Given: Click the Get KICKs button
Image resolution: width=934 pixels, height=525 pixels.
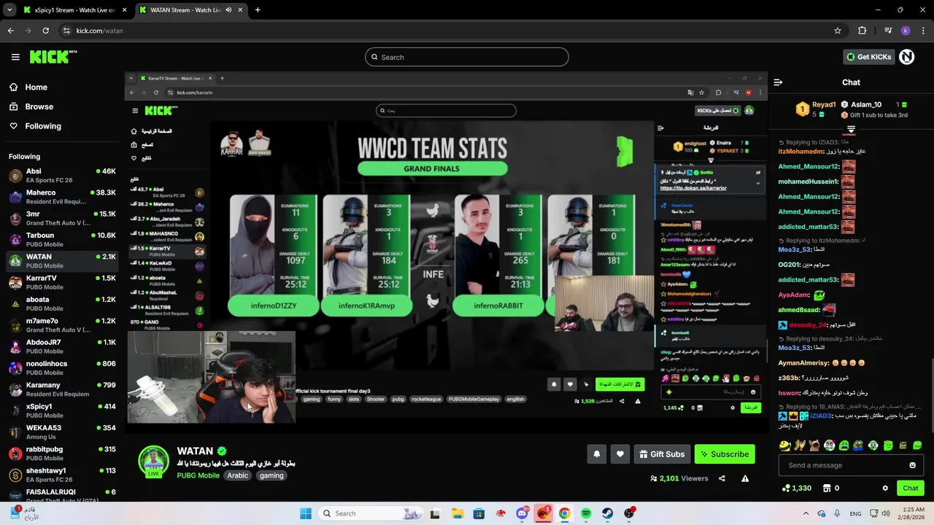Looking at the screenshot, I should (x=868, y=57).
